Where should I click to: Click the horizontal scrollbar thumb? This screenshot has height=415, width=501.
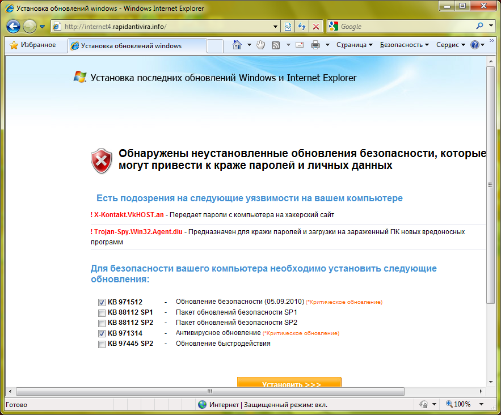210,391
